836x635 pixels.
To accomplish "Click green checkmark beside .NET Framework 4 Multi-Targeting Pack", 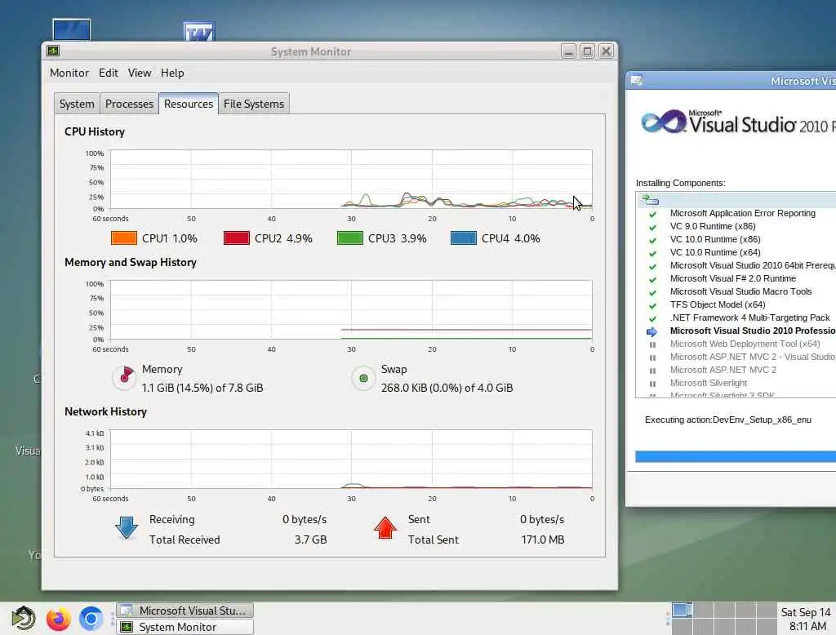I will tap(652, 318).
